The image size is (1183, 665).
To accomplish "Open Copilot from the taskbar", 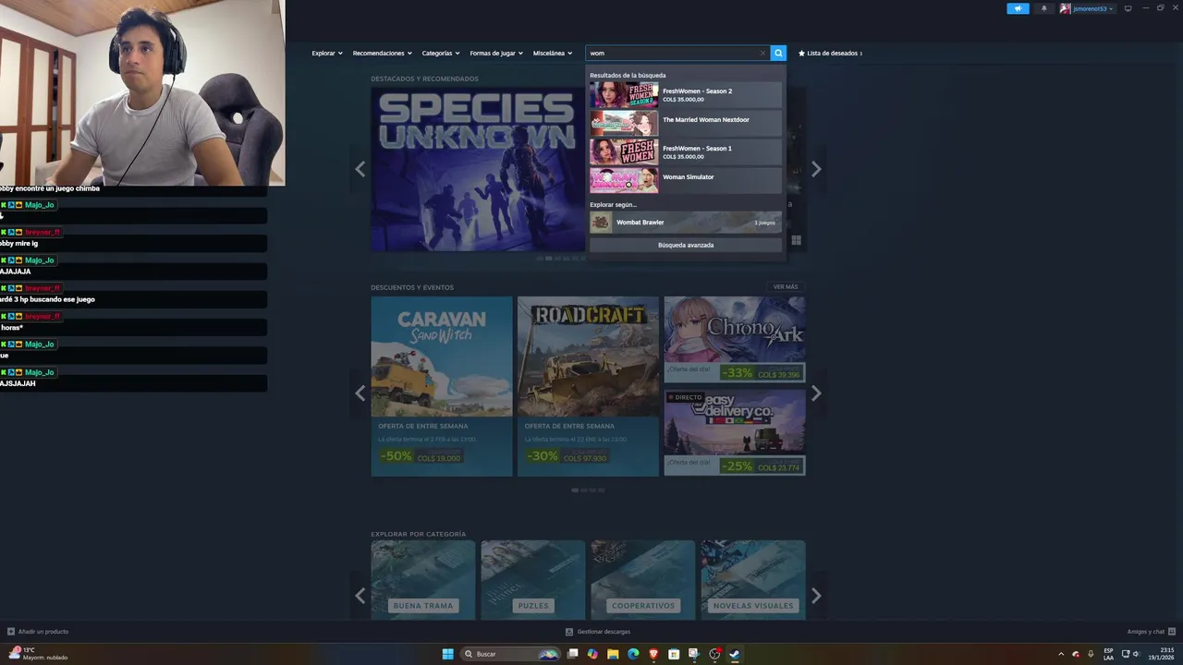I will 592,654.
